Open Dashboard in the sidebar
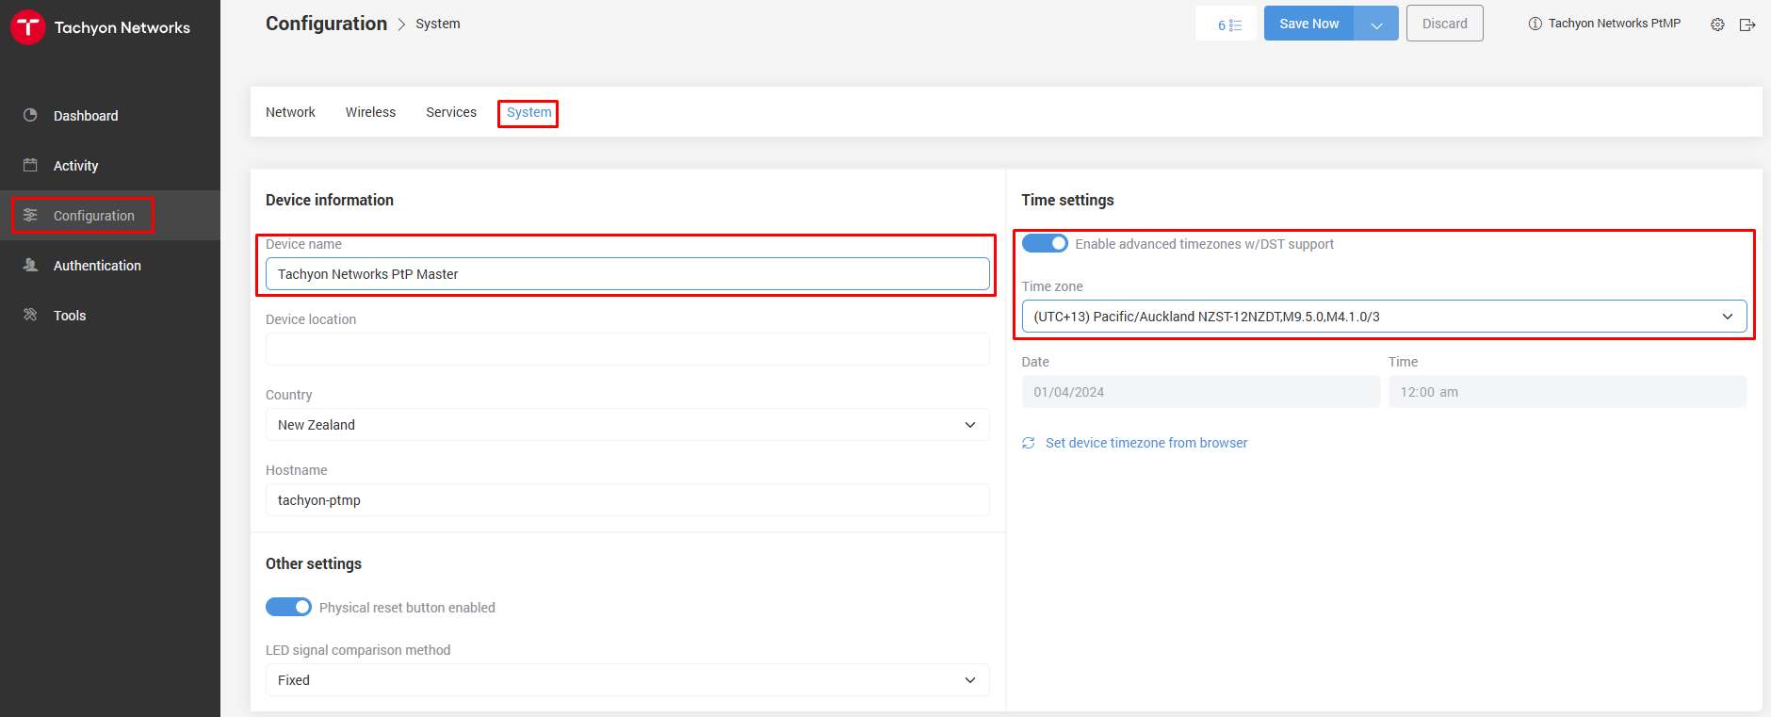This screenshot has width=1771, height=717. (110, 115)
